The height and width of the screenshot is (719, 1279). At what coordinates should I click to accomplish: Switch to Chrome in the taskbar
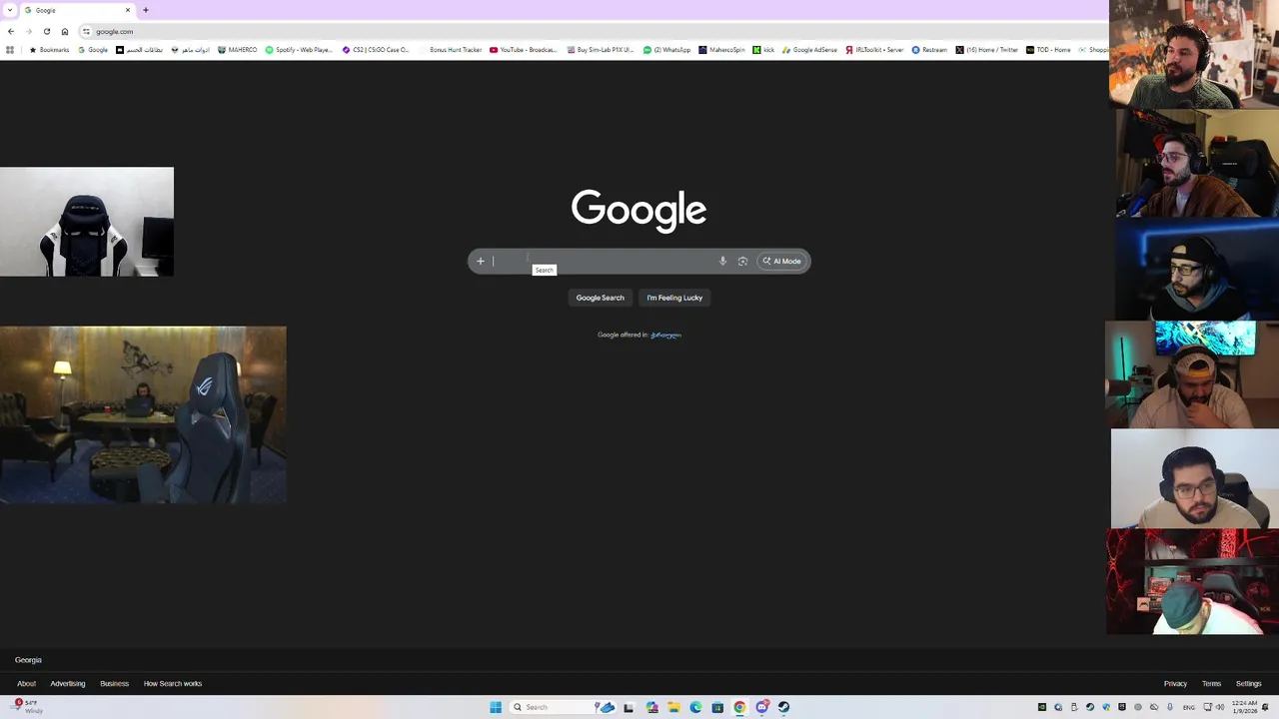click(x=739, y=707)
